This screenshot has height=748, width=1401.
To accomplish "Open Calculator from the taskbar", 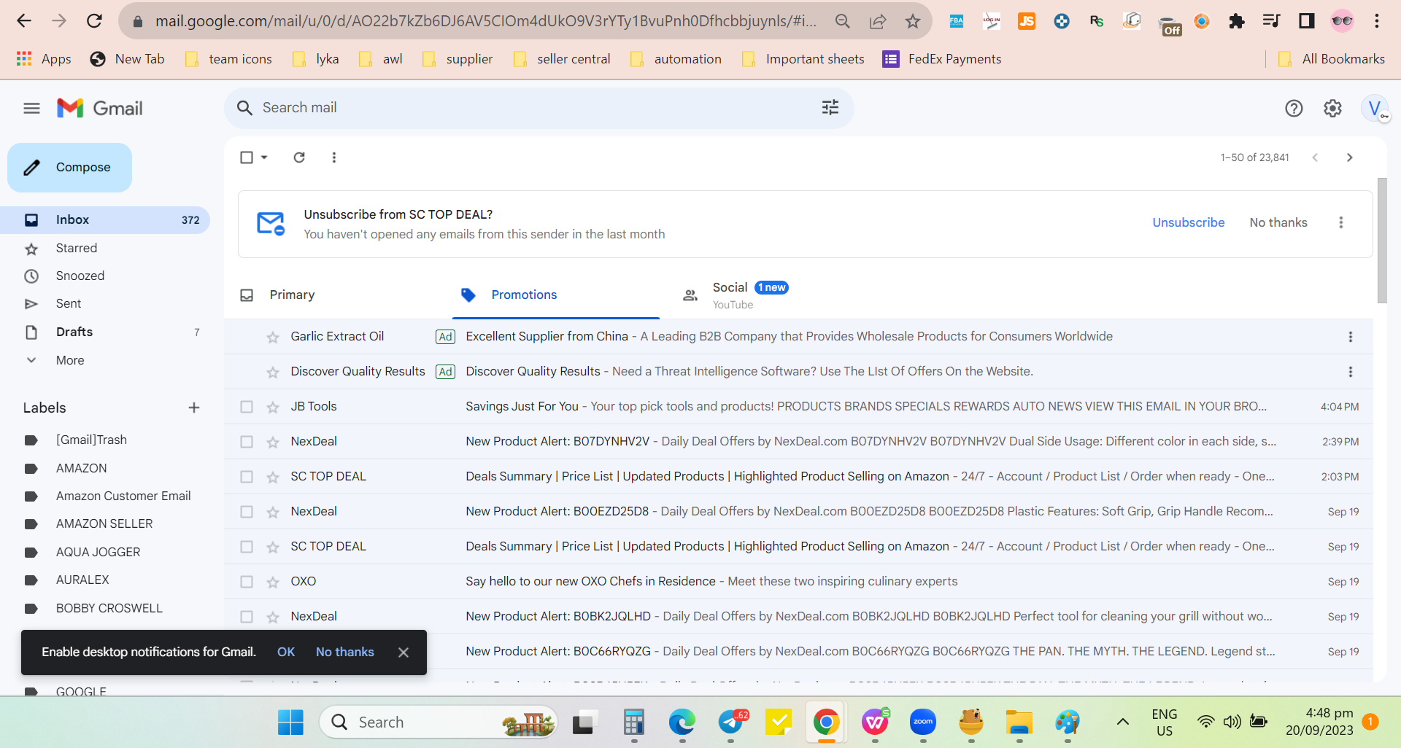I will pos(633,722).
